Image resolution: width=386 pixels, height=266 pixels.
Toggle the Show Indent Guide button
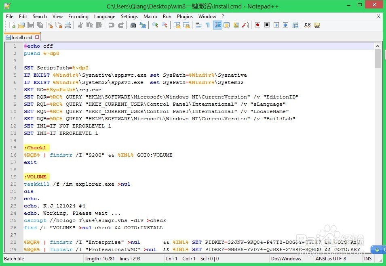click(217, 25)
